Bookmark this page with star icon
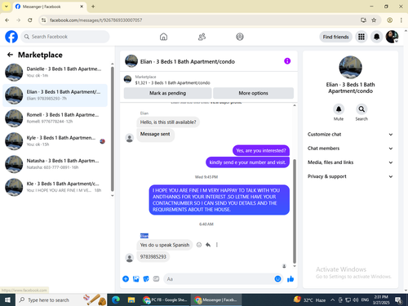 tap(374, 20)
